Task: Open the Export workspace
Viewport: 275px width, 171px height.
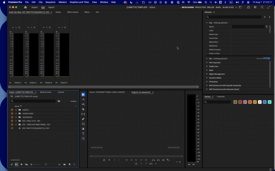Action: pyautogui.click(x=51, y=8)
